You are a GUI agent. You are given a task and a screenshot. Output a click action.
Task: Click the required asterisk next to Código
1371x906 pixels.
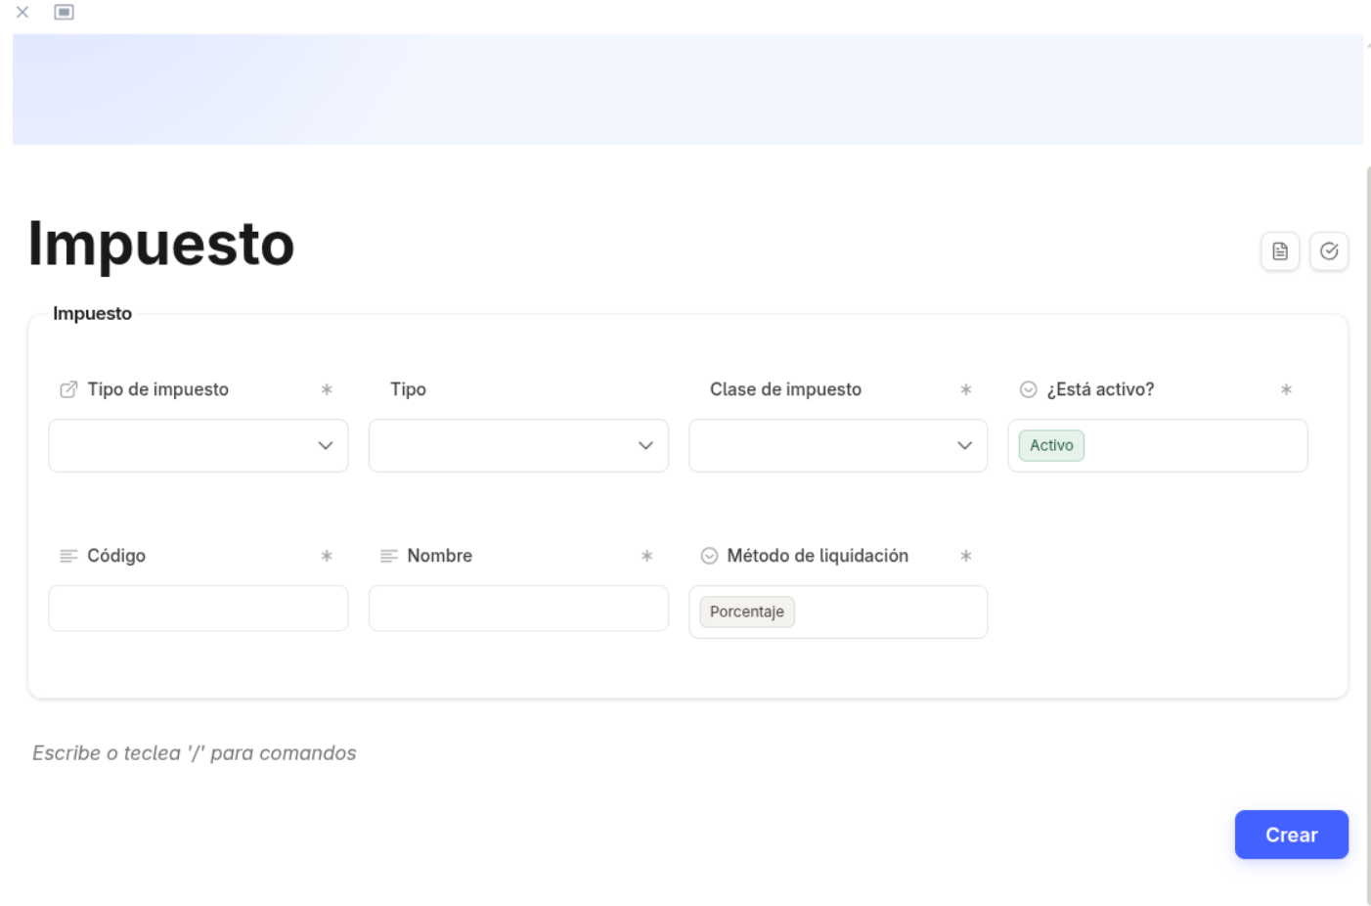click(327, 556)
